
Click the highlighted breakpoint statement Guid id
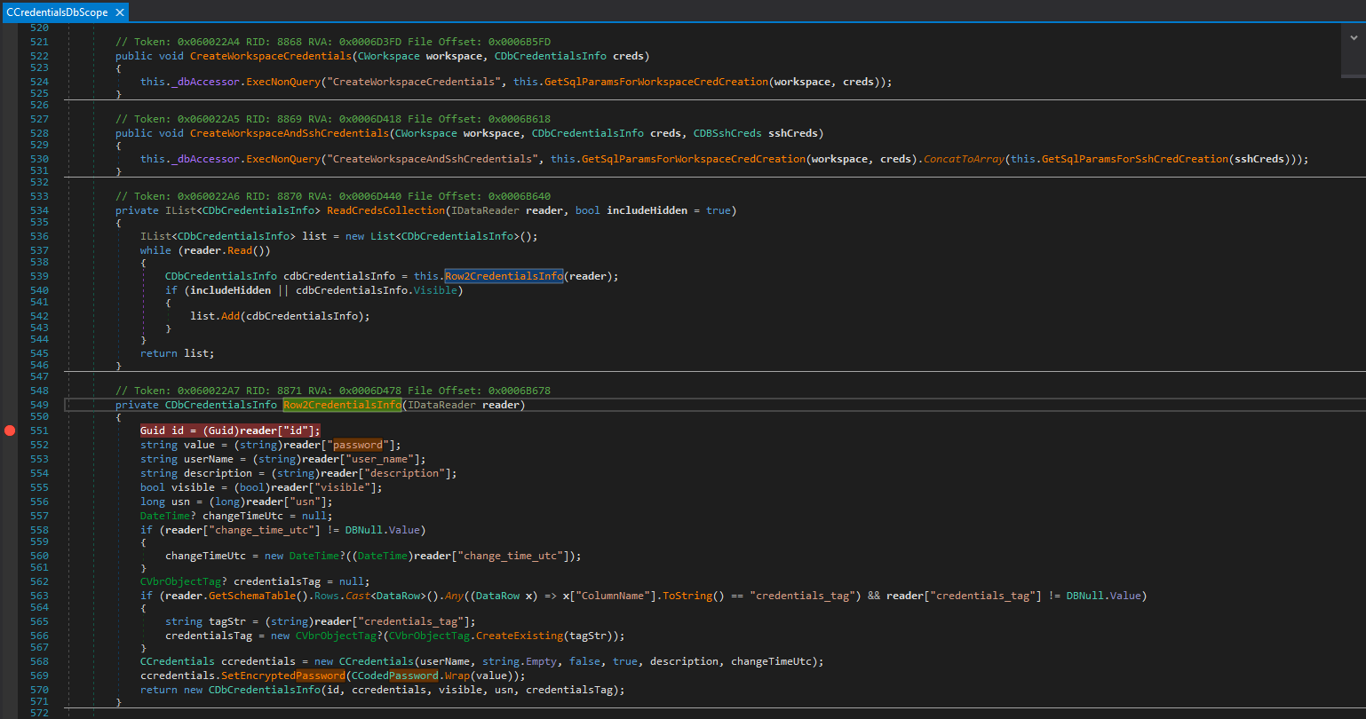(230, 431)
